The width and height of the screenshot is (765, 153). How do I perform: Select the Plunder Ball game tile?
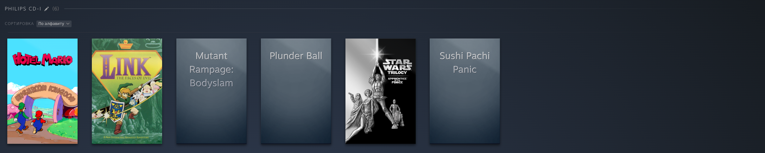coord(296,91)
